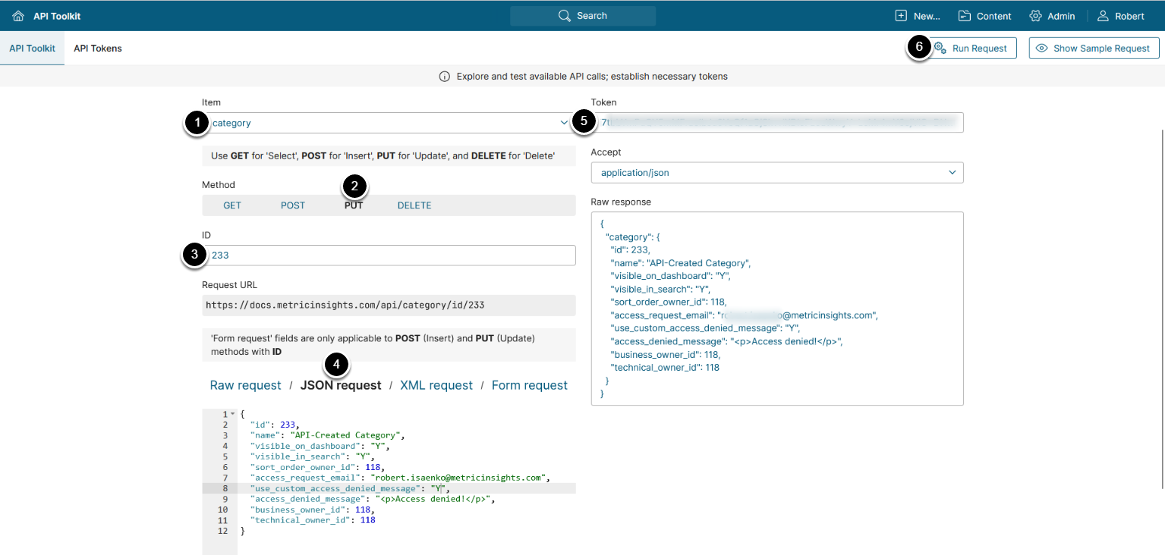Screen dimensions: 1165x555
Task: Switch to the XML request tab
Action: tap(436, 385)
